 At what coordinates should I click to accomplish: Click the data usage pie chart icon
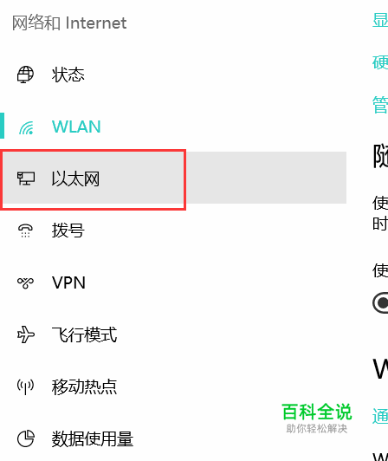point(26,438)
